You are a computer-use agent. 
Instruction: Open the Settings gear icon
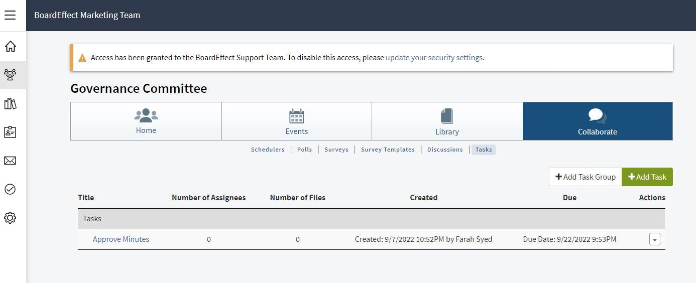click(x=10, y=218)
